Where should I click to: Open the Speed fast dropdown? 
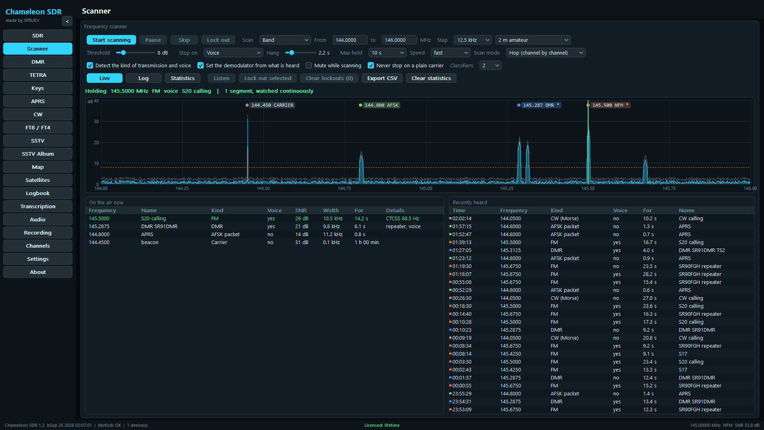click(x=451, y=53)
